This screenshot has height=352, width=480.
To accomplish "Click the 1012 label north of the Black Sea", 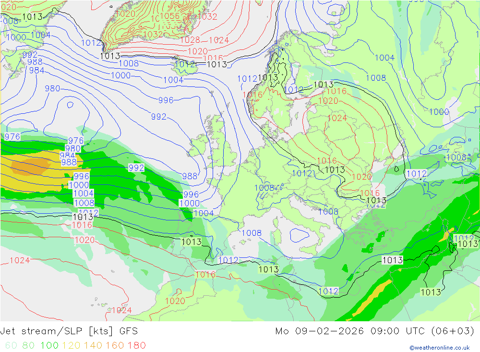I will [x=417, y=174].
